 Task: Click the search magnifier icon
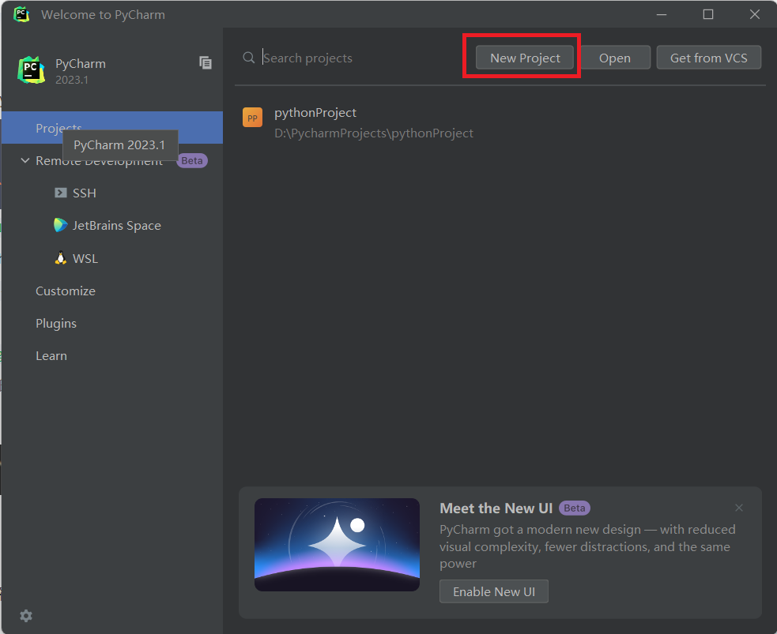coord(249,58)
